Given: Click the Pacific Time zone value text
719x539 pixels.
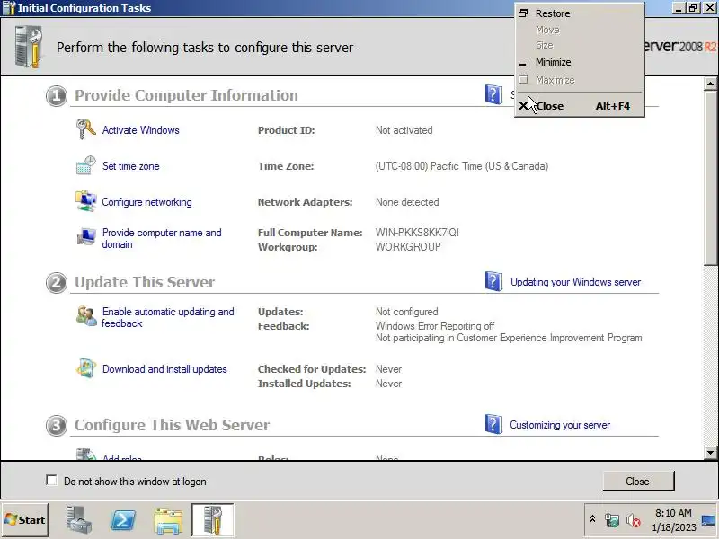Looking at the screenshot, I should tap(462, 166).
